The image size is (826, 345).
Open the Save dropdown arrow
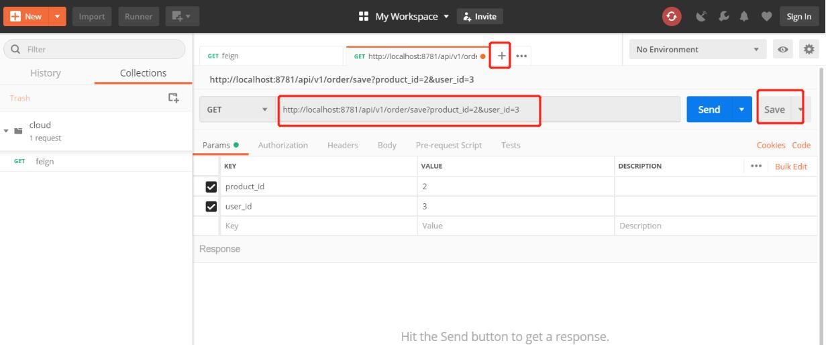(x=801, y=109)
